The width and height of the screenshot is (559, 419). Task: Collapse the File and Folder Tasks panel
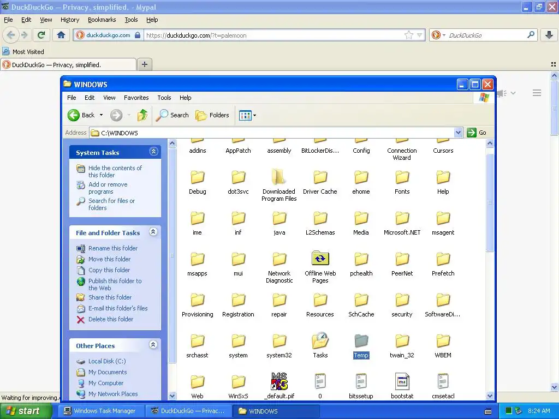[153, 232]
